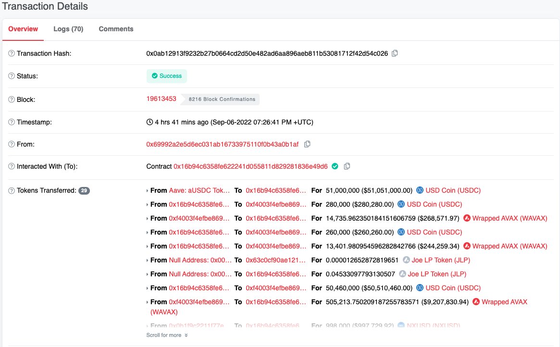Expand the 14,735.96 WAVAX transfer row arrow

click(x=147, y=219)
